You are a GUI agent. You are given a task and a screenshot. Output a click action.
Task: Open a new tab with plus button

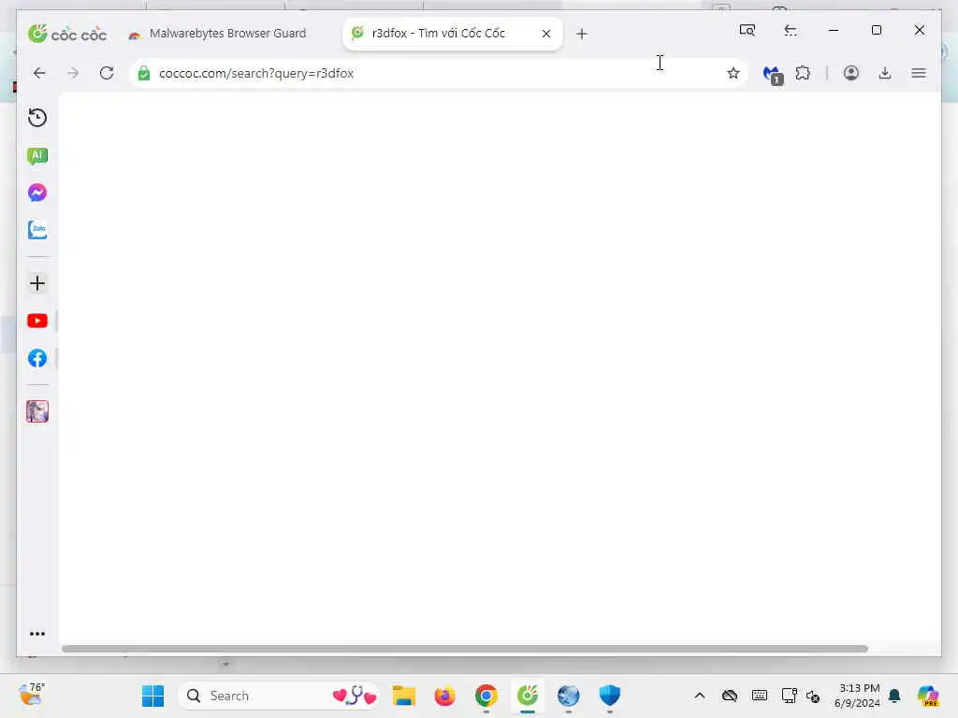coord(582,34)
